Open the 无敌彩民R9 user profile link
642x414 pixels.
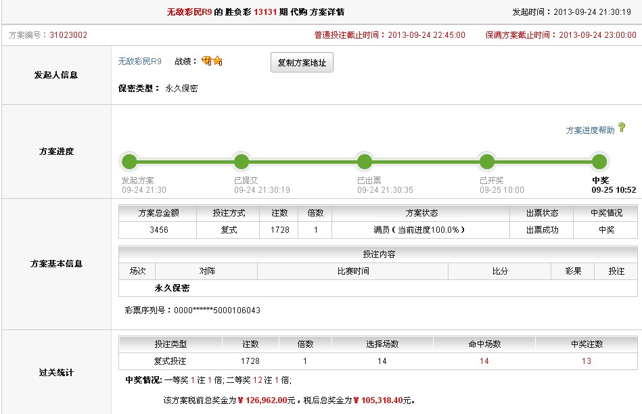click(x=140, y=62)
